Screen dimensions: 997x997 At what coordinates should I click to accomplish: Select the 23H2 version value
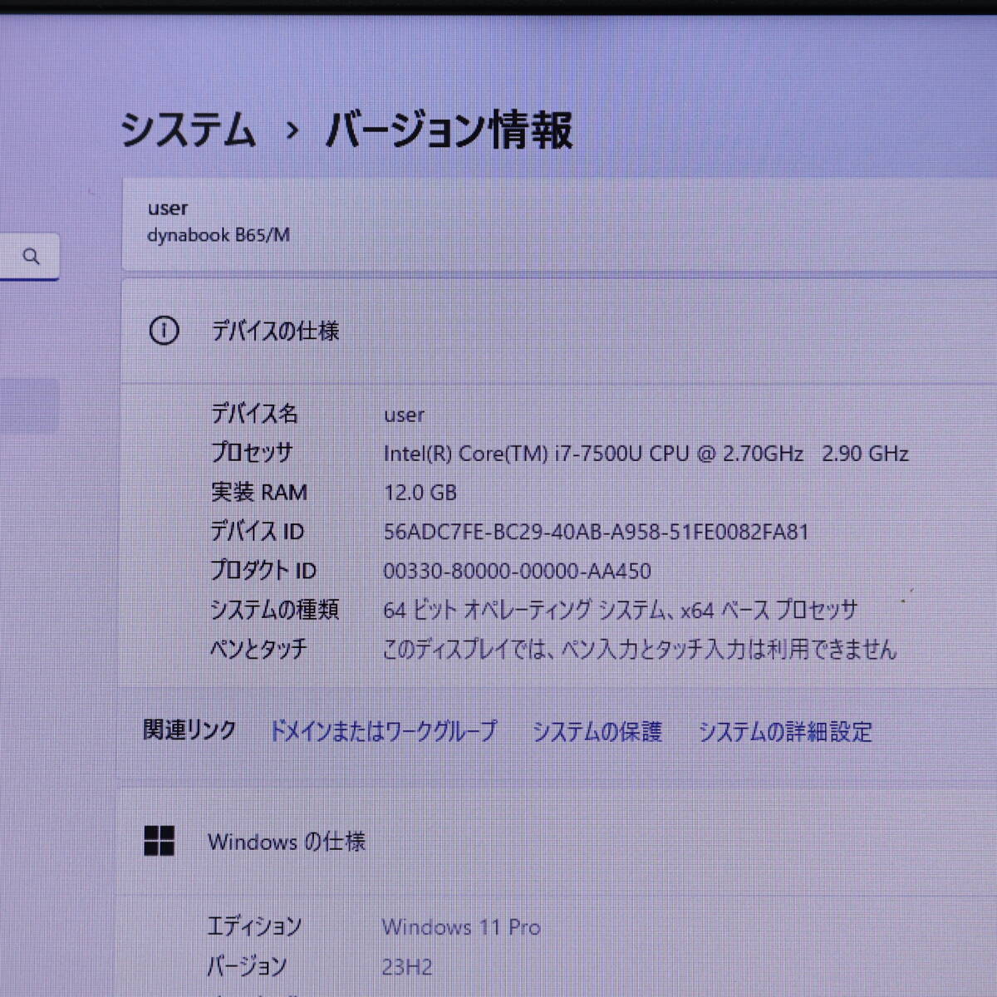tap(407, 967)
